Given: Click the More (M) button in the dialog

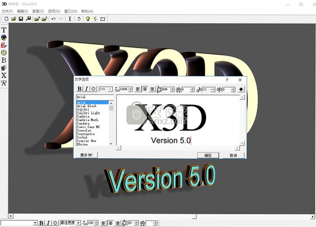Looking at the screenshot, I should [x=86, y=155].
